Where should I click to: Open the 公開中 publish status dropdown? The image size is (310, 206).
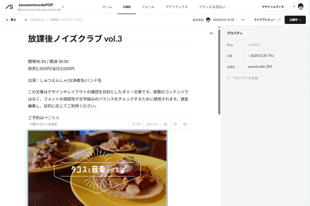[295, 20]
